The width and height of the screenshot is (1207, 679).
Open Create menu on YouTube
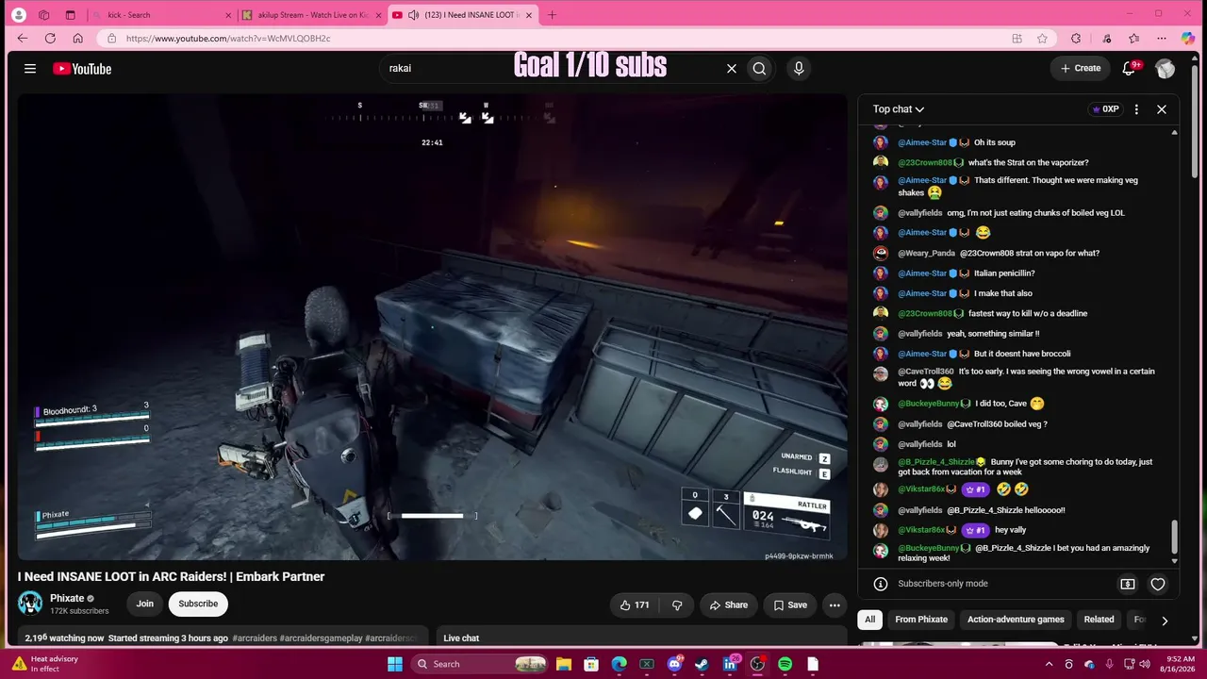pos(1081,68)
